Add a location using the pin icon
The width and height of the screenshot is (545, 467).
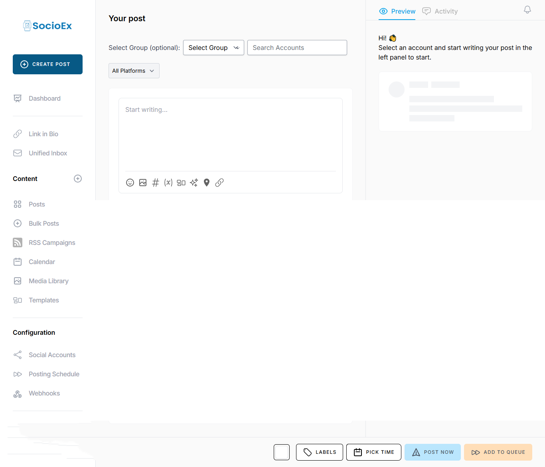207,183
